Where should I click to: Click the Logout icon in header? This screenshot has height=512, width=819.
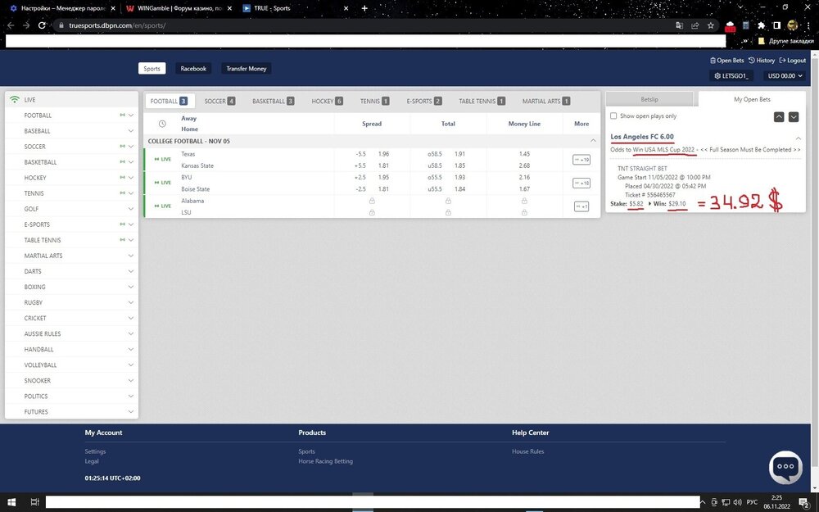pyautogui.click(x=782, y=61)
